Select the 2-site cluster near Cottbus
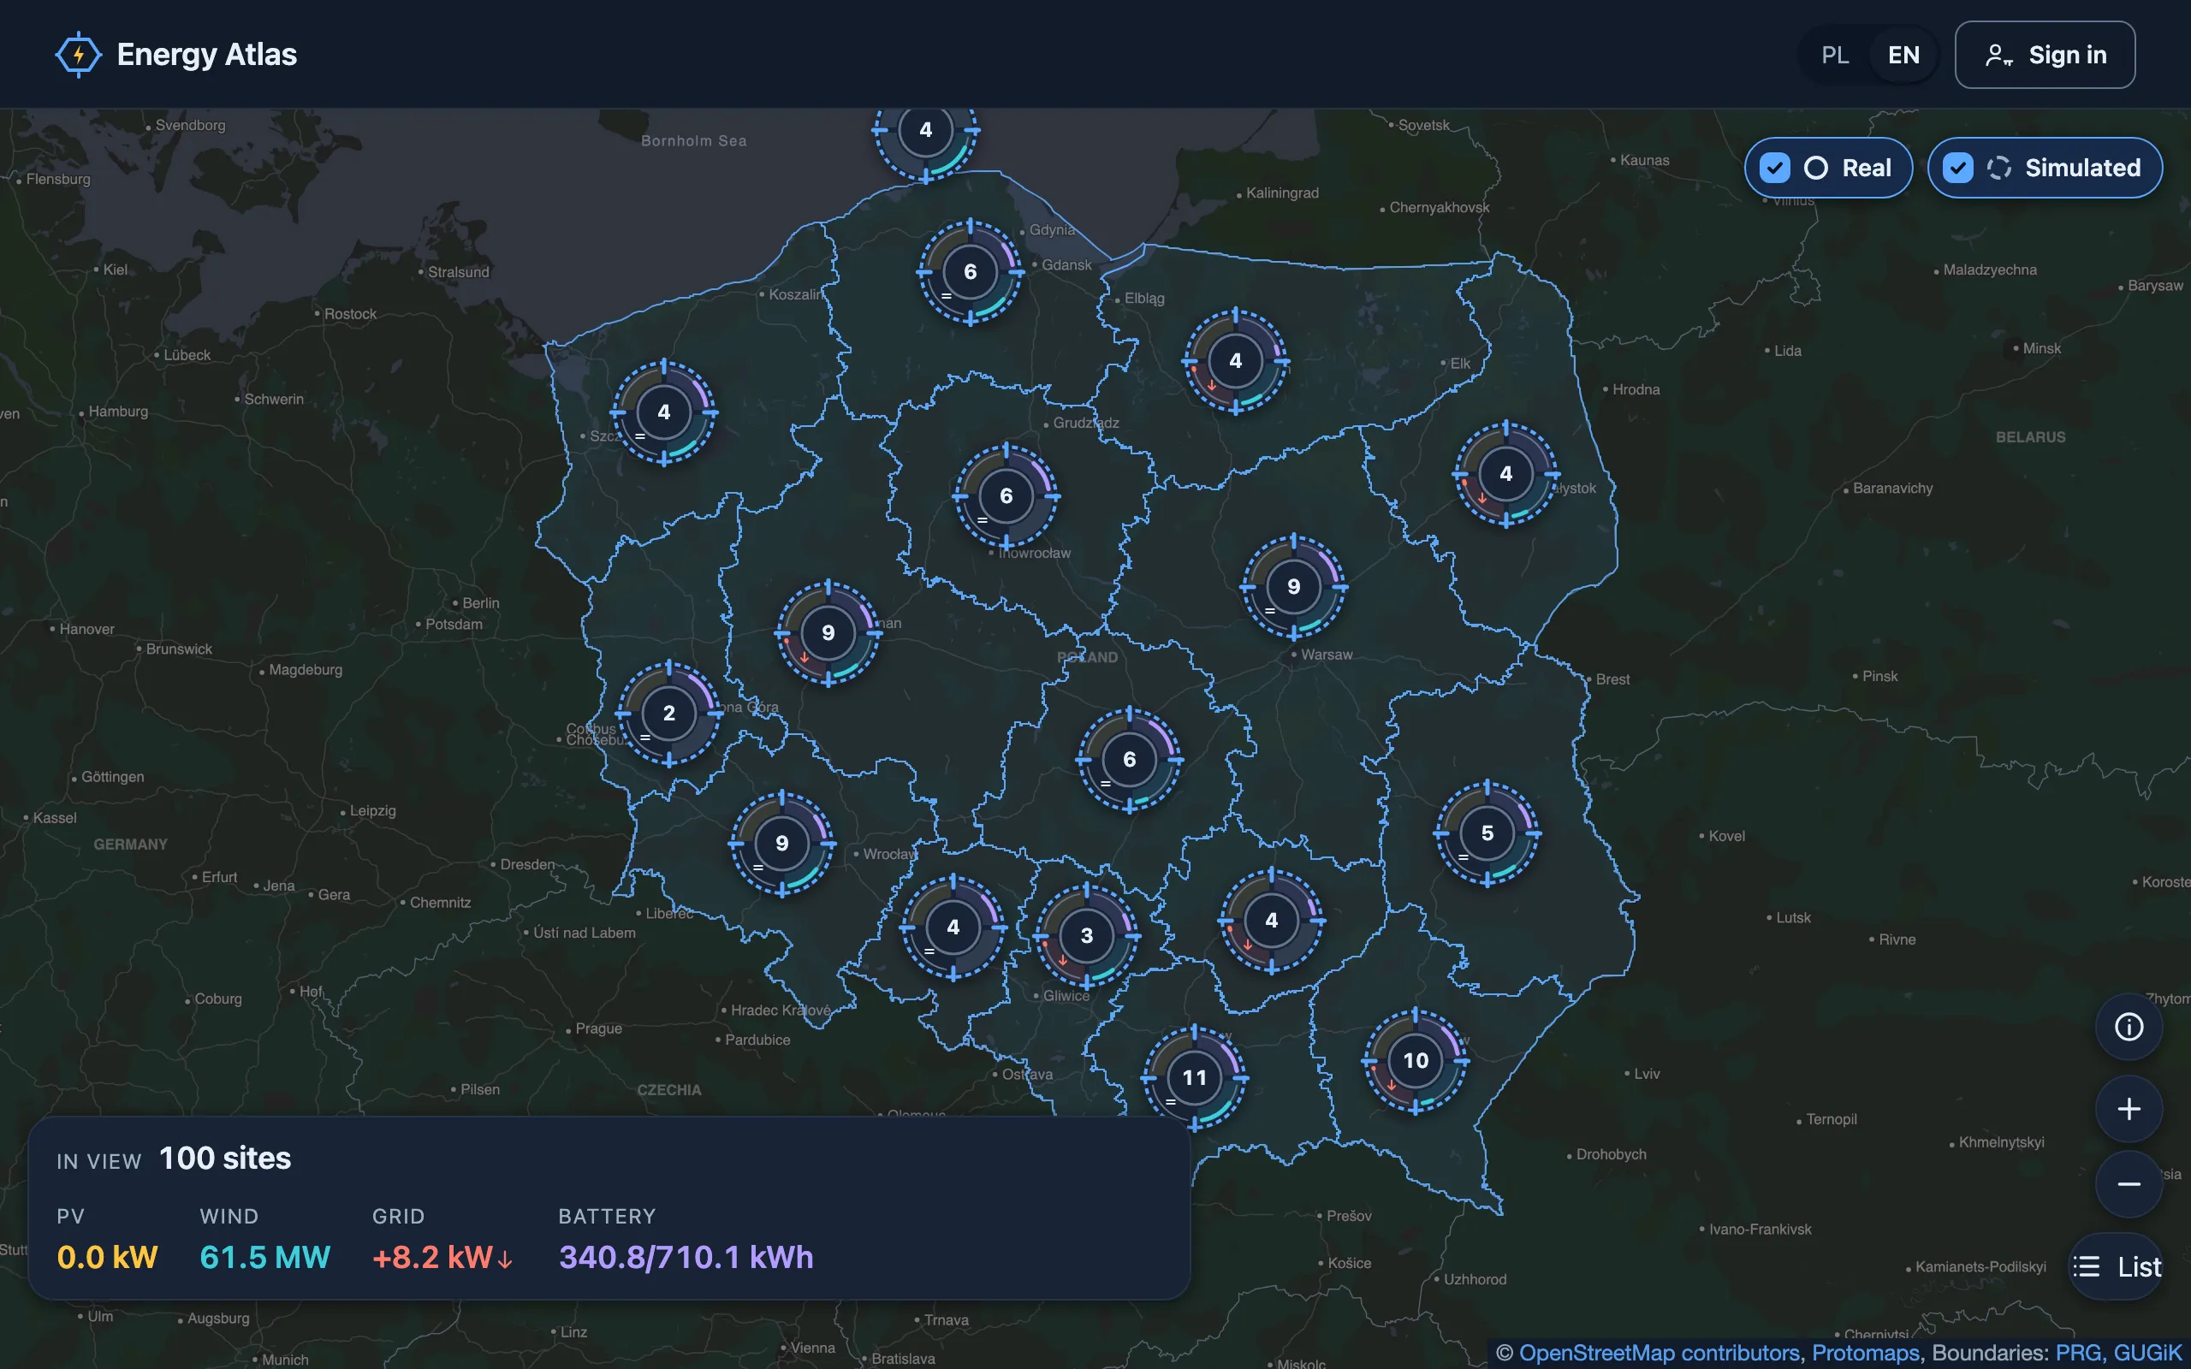2191x1369 pixels. coord(668,713)
